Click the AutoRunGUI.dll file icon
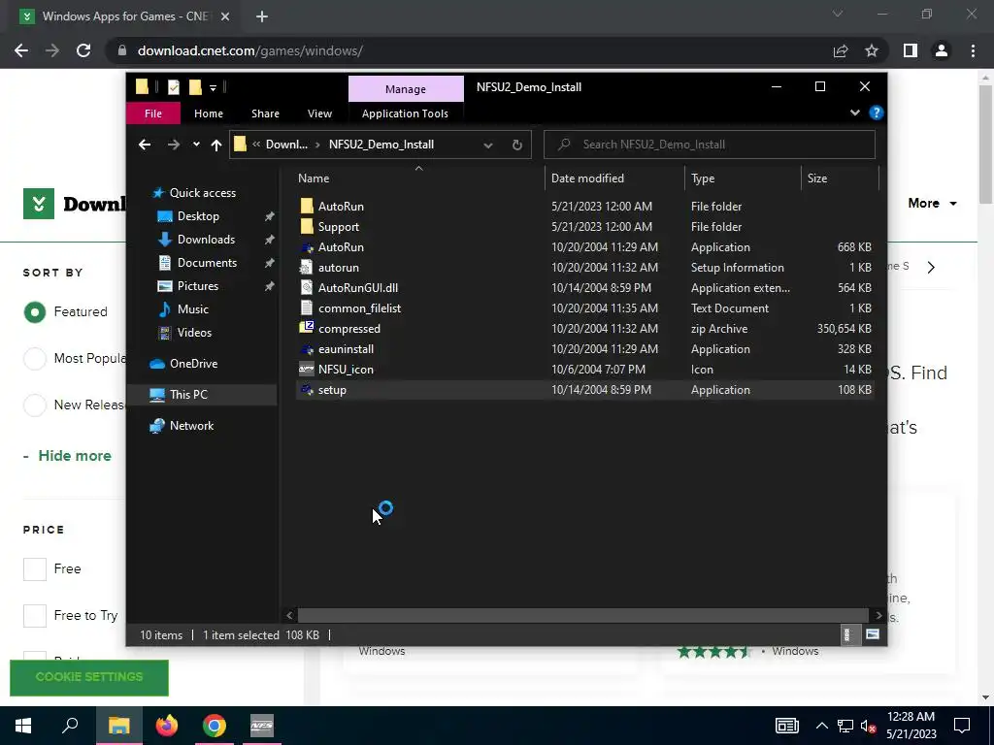994x745 pixels. coord(307,287)
